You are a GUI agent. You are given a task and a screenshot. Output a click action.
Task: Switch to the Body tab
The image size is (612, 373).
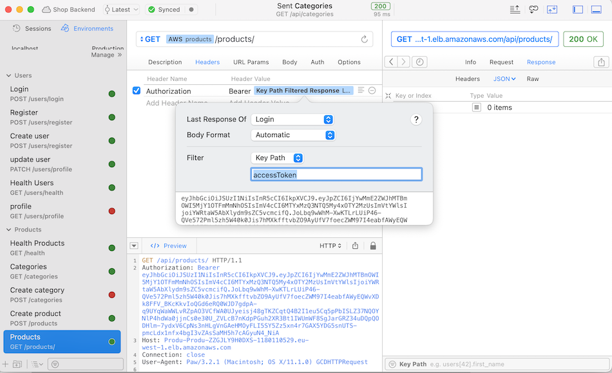coord(290,62)
